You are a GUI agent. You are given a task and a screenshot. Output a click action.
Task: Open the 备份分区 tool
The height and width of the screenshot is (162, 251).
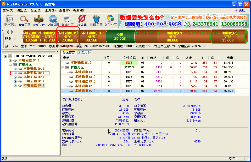pyautogui.click(x=111, y=21)
